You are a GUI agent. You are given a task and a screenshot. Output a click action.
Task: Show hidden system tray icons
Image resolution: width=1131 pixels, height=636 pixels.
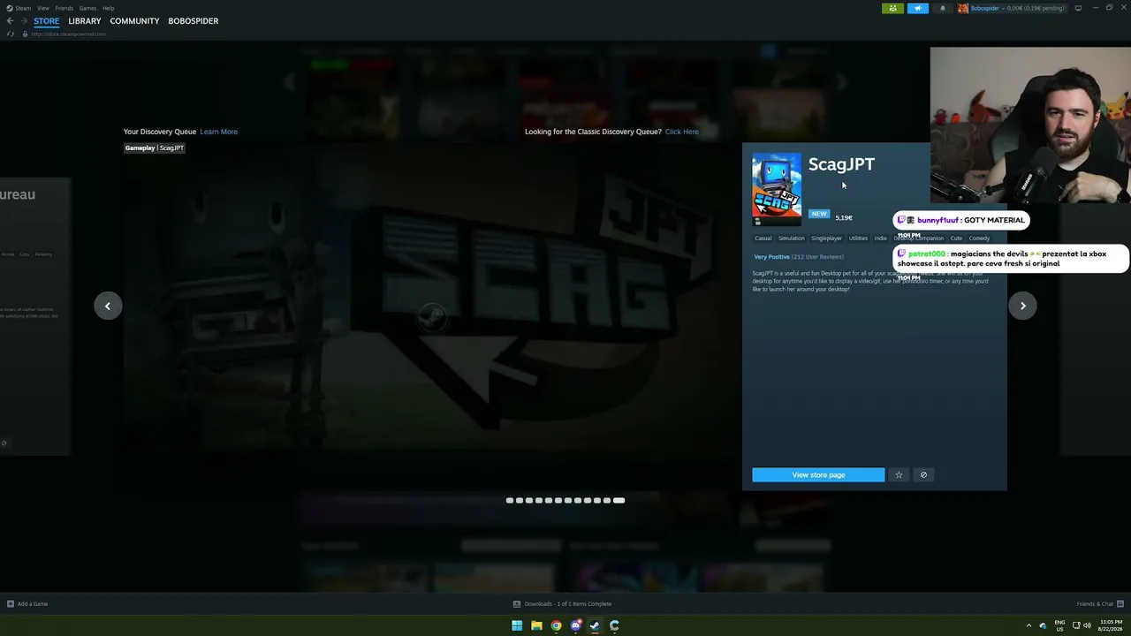tap(1029, 625)
